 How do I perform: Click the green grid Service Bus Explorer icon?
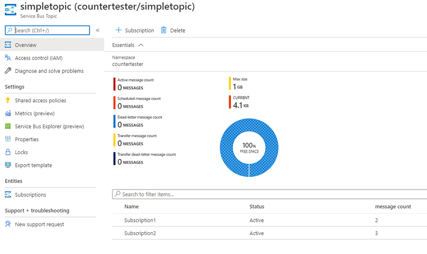(8, 126)
